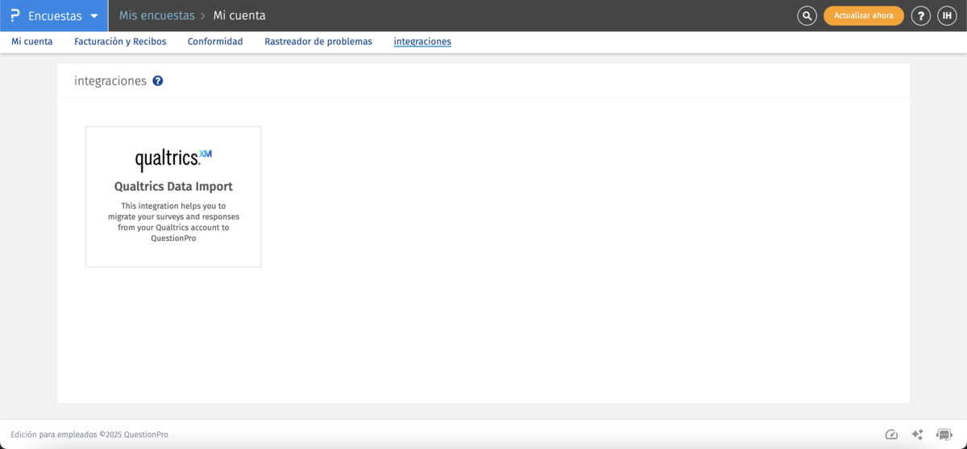Click the Qualtrics Data Import title

coord(173,186)
